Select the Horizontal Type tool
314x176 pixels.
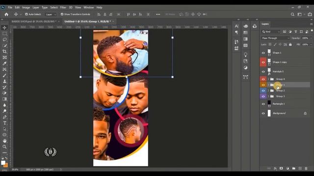4,123
